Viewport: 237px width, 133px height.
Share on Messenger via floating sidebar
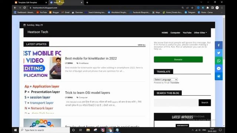point(218,69)
